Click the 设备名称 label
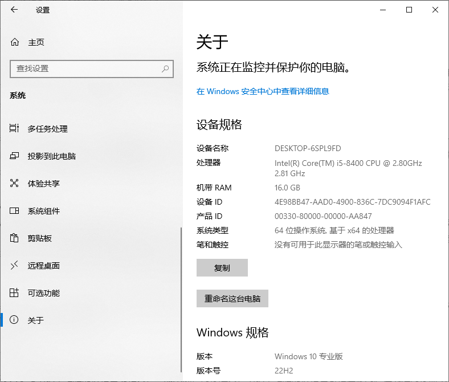 click(x=213, y=148)
